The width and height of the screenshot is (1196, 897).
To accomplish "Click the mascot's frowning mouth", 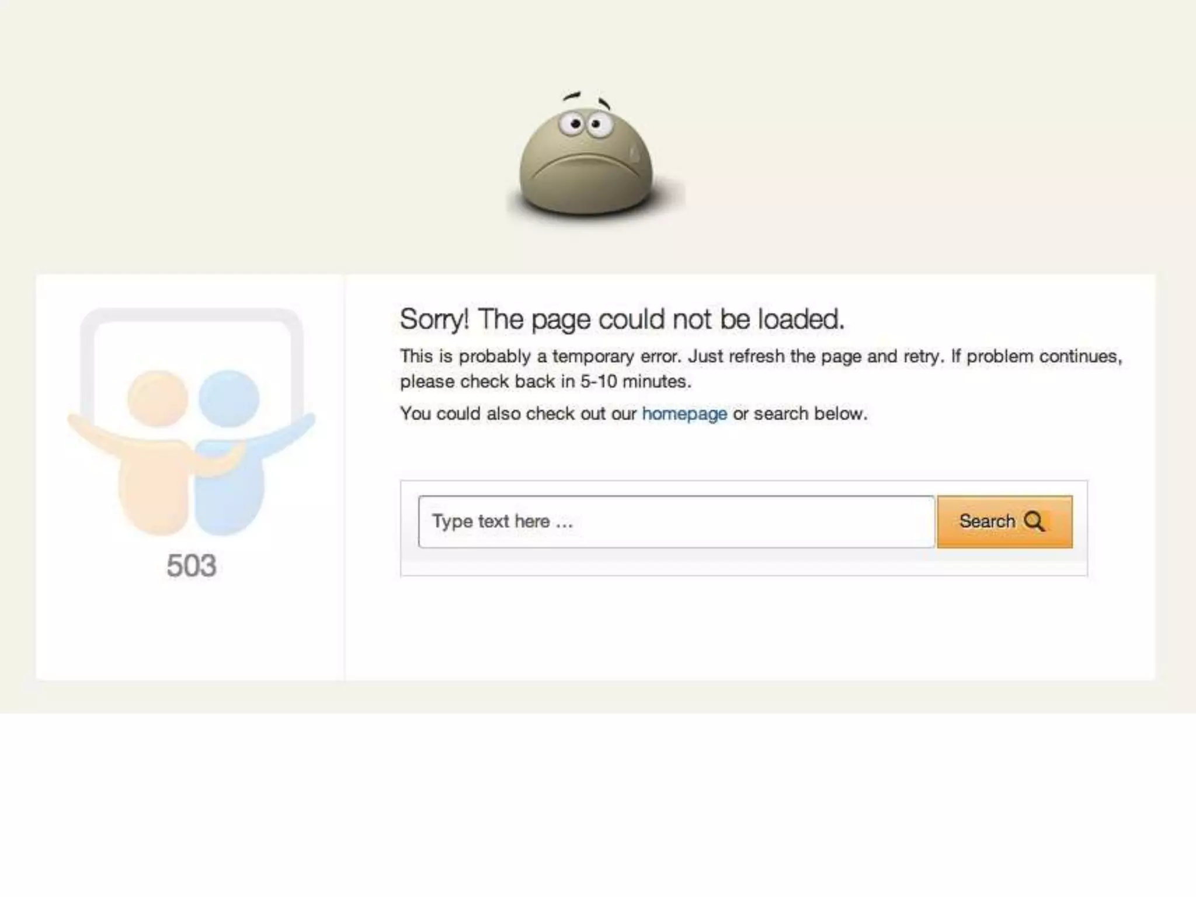I will click(x=586, y=168).
